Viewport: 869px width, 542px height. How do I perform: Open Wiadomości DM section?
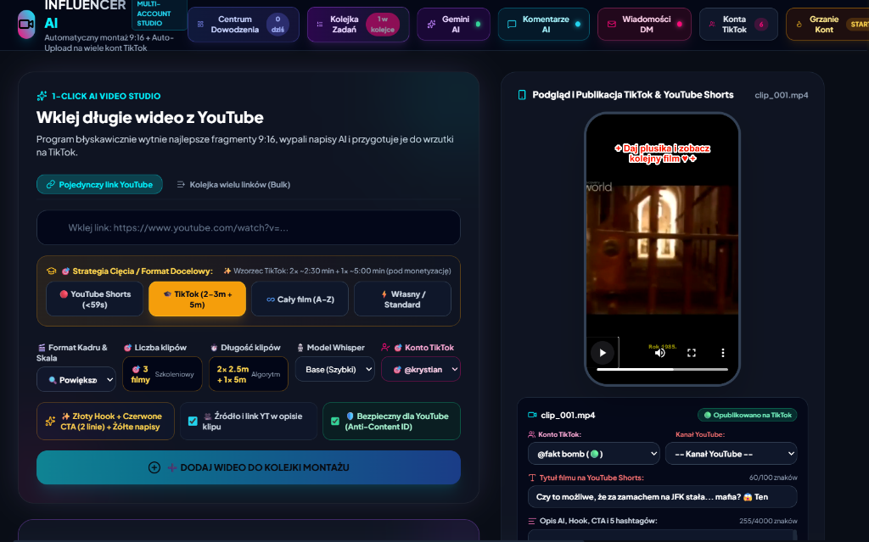[644, 25]
